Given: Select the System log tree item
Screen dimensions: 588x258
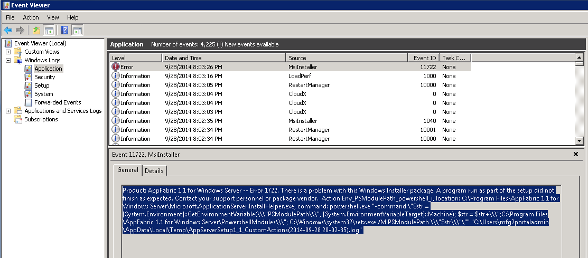Looking at the screenshot, I should 43,94.
